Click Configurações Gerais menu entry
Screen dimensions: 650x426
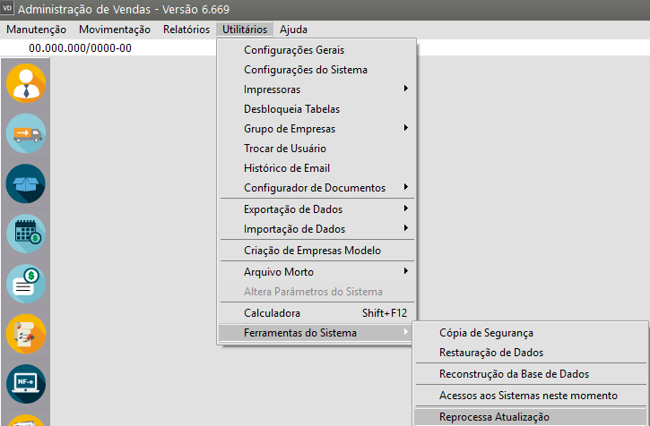coord(294,50)
